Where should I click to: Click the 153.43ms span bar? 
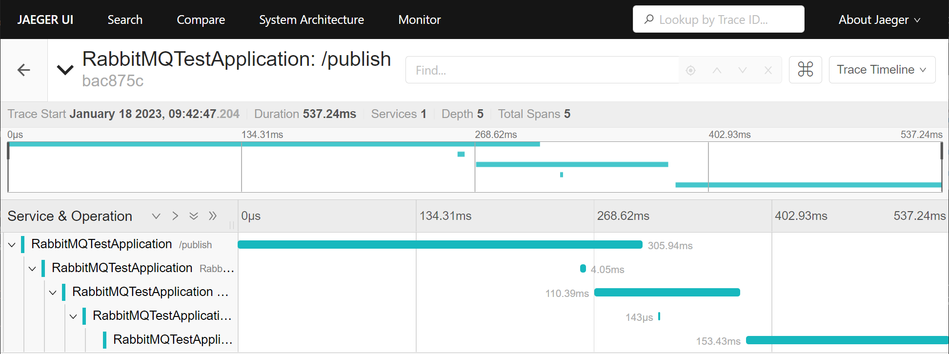point(847,340)
